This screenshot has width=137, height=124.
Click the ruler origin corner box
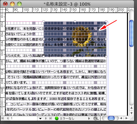(x=3, y=10)
